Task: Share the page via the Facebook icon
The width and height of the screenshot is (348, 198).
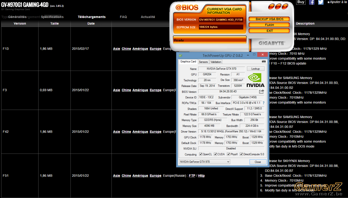Action: (312, 2)
